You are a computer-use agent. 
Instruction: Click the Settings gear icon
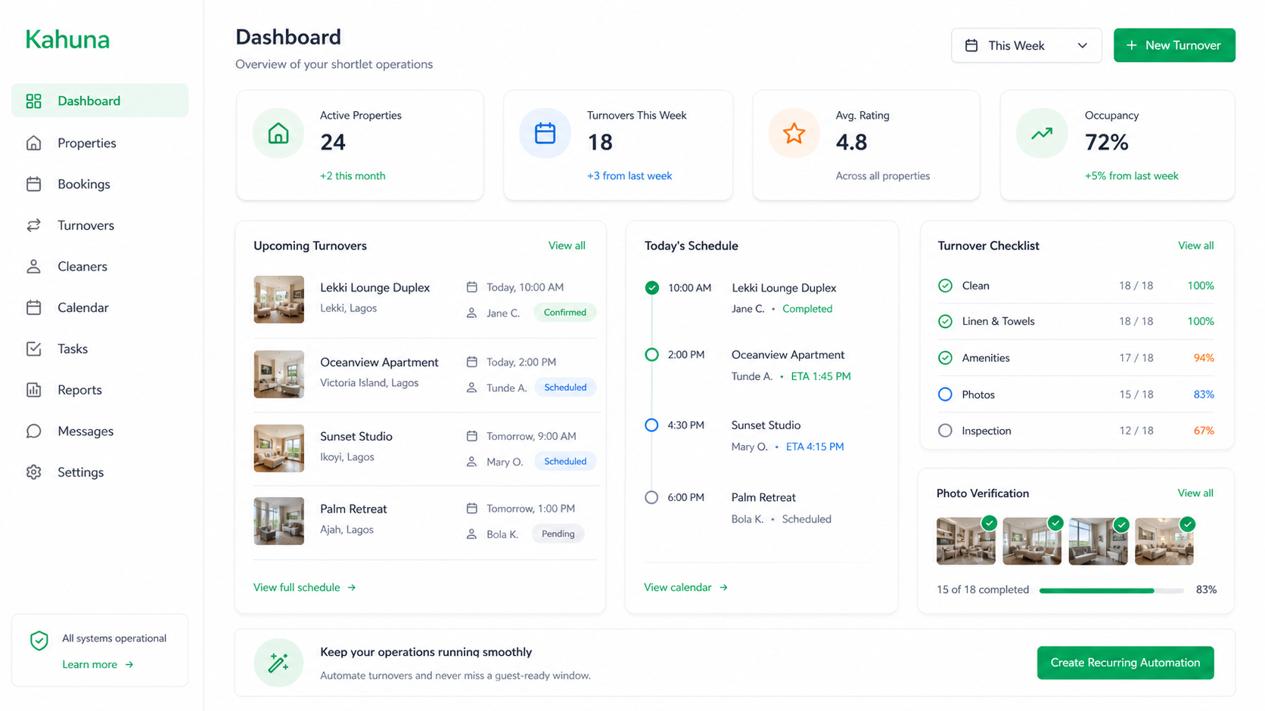click(33, 472)
